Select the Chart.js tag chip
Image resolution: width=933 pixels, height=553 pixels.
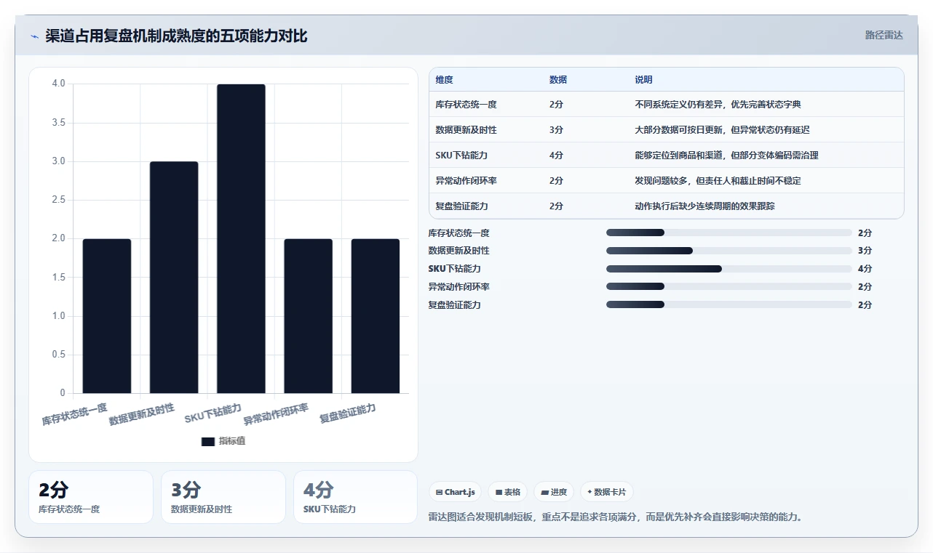tap(456, 492)
